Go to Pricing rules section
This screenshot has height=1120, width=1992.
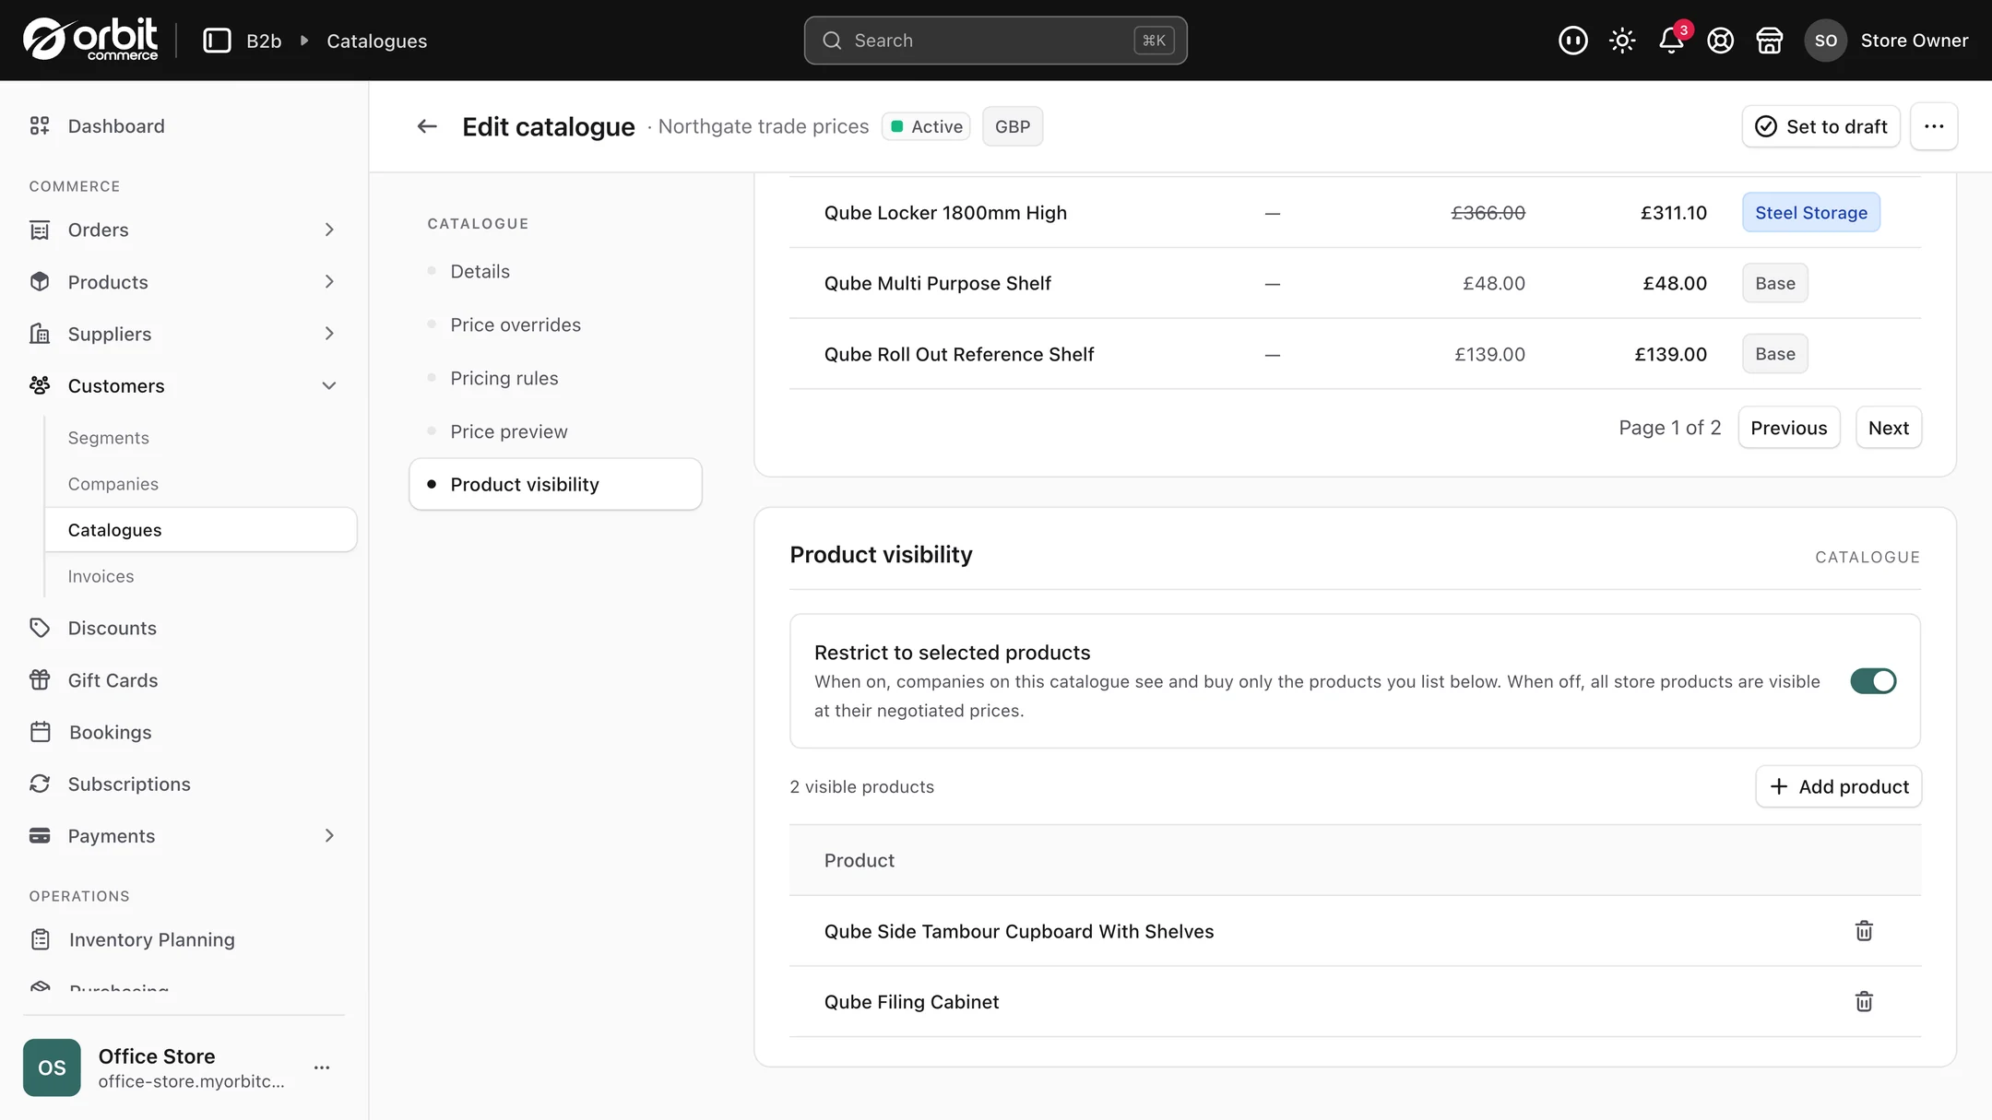[x=555, y=378]
